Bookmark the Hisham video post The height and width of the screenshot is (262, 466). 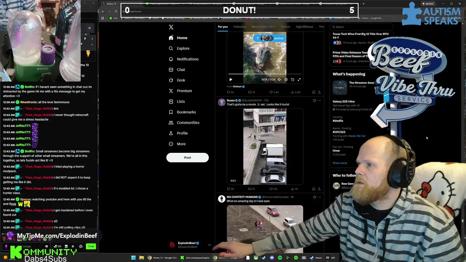[313, 92]
